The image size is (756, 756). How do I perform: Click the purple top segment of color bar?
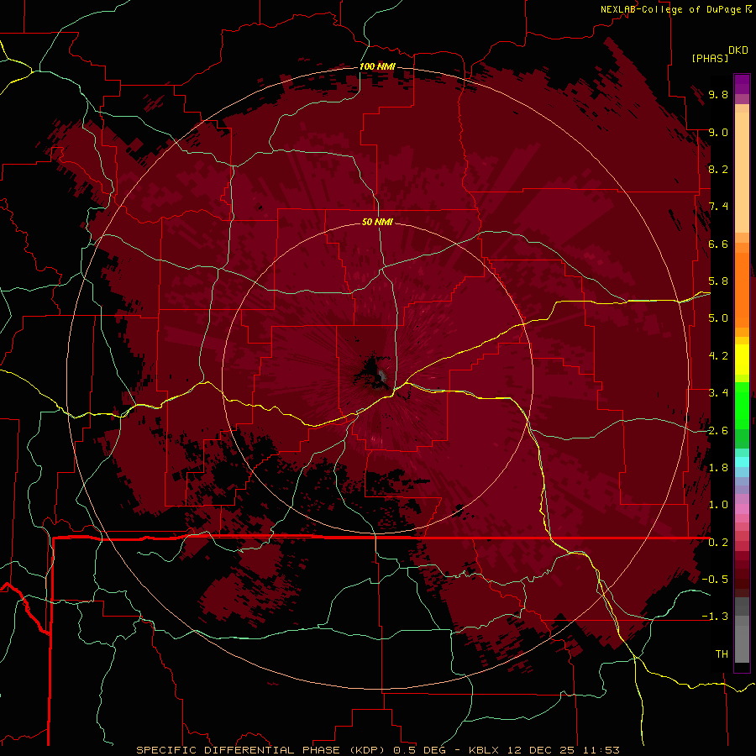tap(742, 84)
